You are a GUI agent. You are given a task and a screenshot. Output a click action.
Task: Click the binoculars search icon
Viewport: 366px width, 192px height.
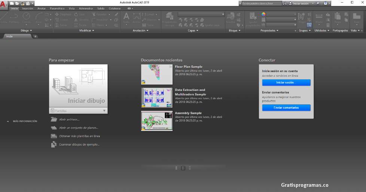285,3
